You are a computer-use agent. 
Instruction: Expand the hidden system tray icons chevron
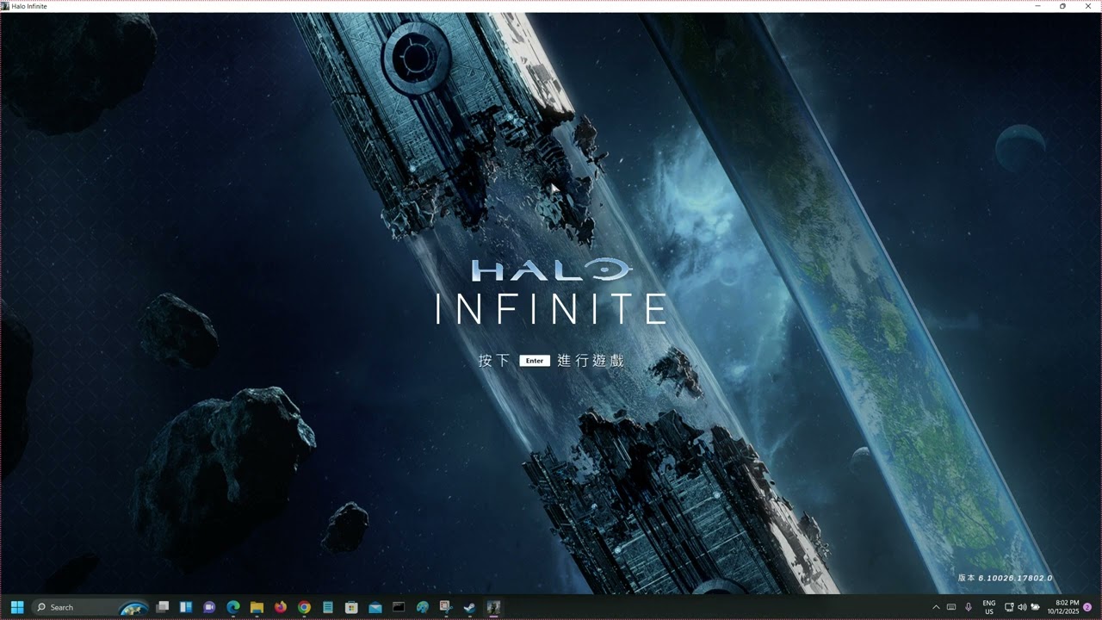point(937,607)
